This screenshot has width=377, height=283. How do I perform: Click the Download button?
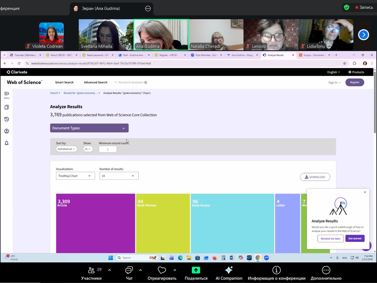click(x=315, y=177)
